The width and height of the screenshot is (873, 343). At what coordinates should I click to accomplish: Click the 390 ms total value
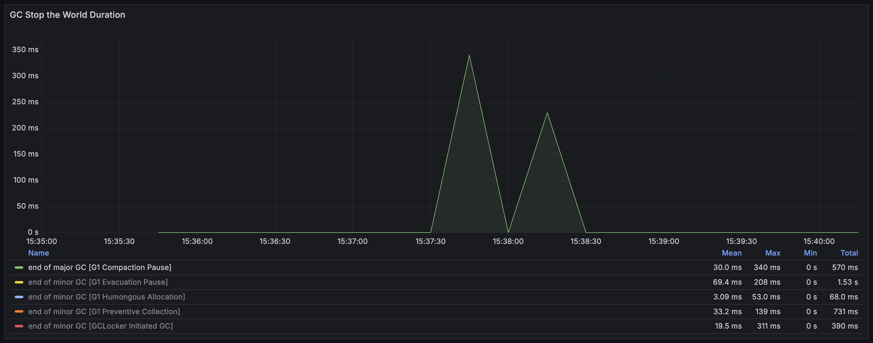(x=844, y=326)
